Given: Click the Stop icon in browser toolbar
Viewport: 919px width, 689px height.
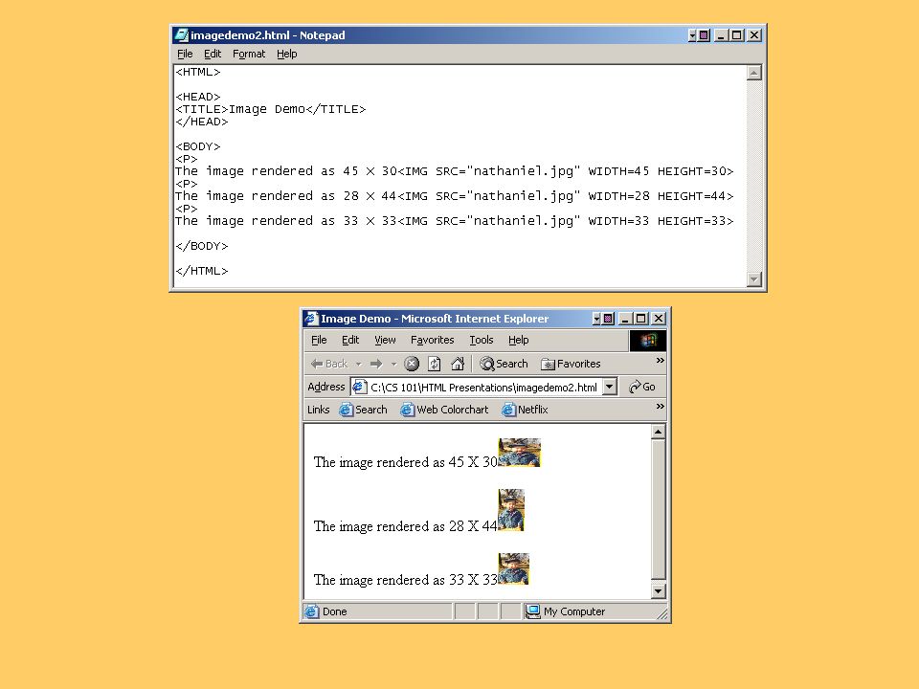Looking at the screenshot, I should [412, 364].
